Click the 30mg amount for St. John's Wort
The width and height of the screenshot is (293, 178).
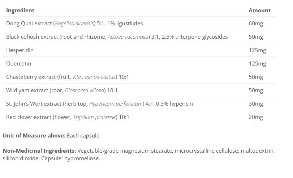(256, 104)
